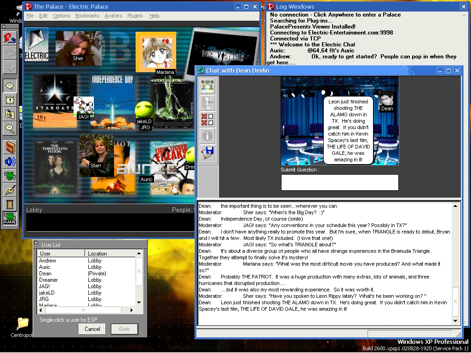Click the Submit Question text field
Screen dimensions: 471x353
tap(339, 182)
